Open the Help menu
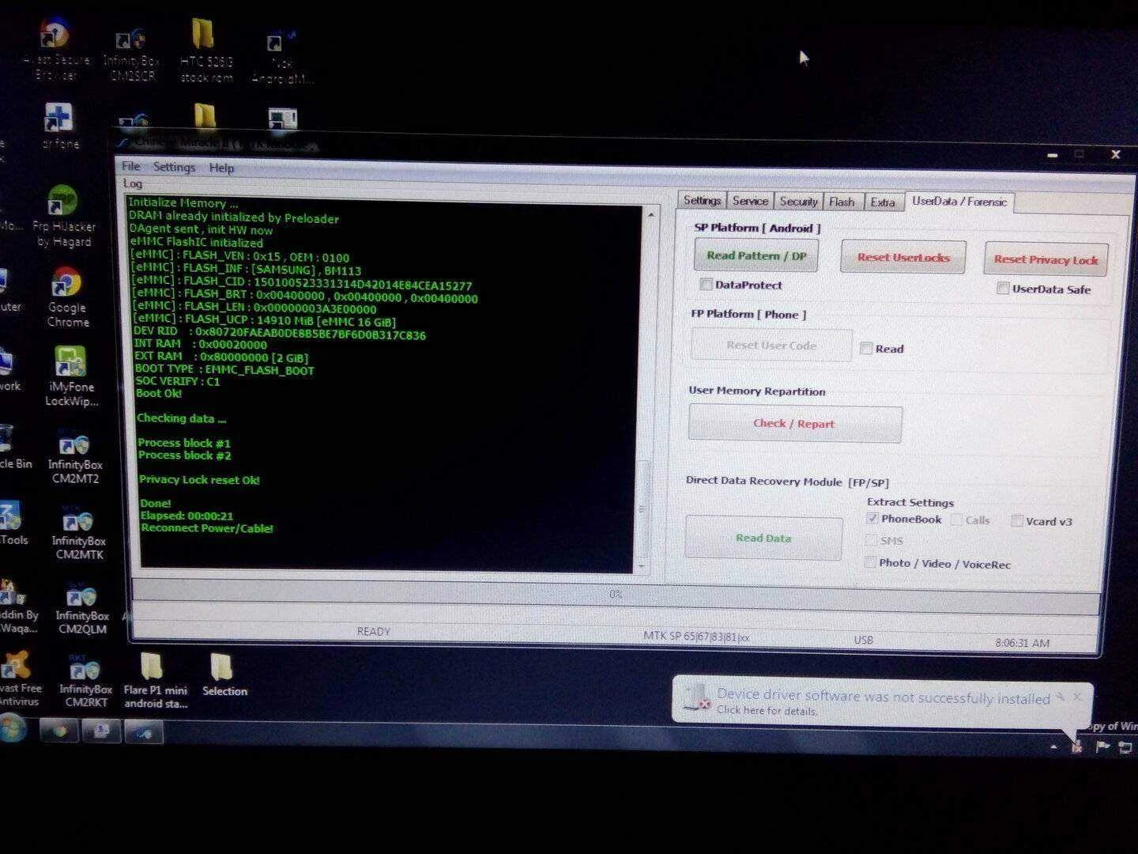This screenshot has width=1138, height=854. pos(221,168)
